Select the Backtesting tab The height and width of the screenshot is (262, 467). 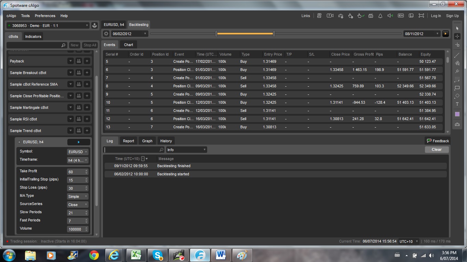click(x=138, y=25)
